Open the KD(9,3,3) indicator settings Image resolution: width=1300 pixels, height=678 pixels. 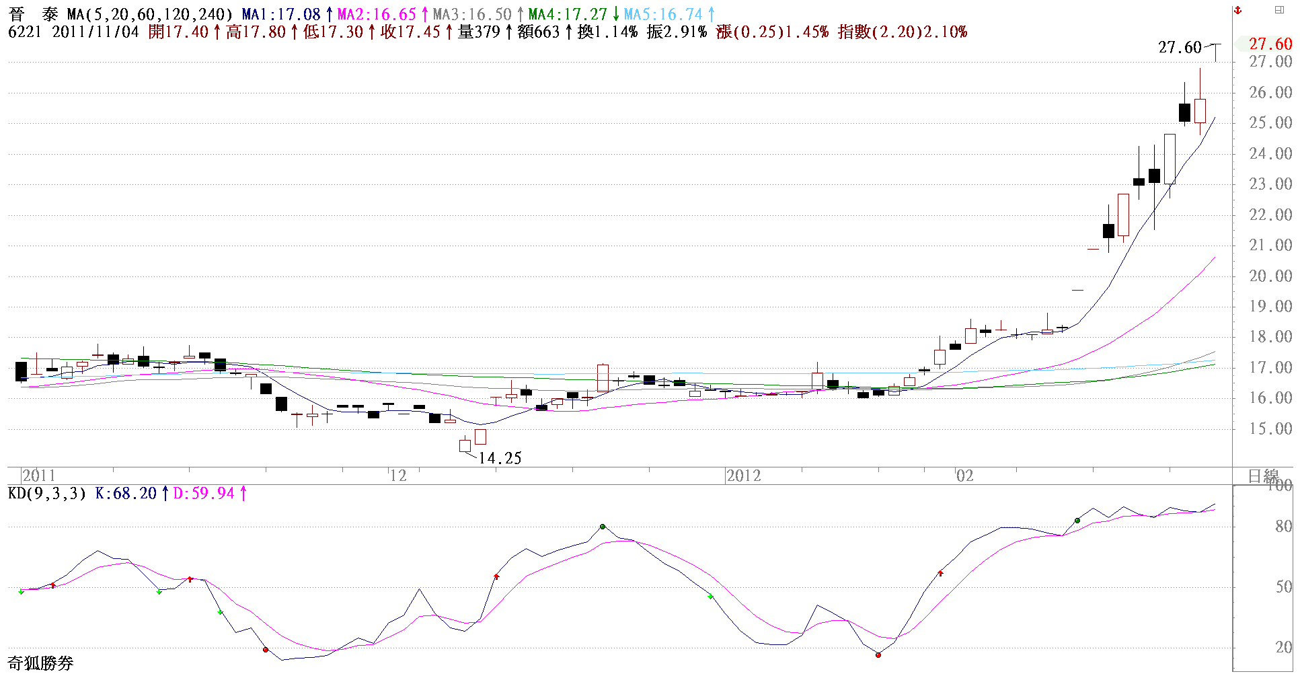[47, 494]
